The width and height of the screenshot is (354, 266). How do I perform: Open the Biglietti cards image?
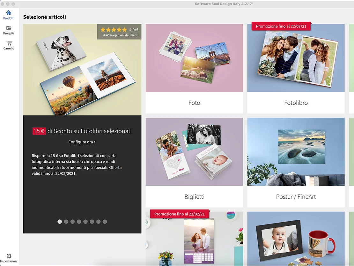click(x=194, y=152)
